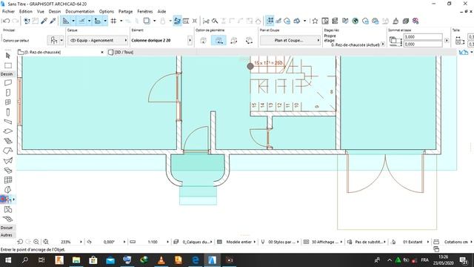This screenshot has height=267, width=474.
Task: Select the Zone tool in toolbox
Action: 8,209
